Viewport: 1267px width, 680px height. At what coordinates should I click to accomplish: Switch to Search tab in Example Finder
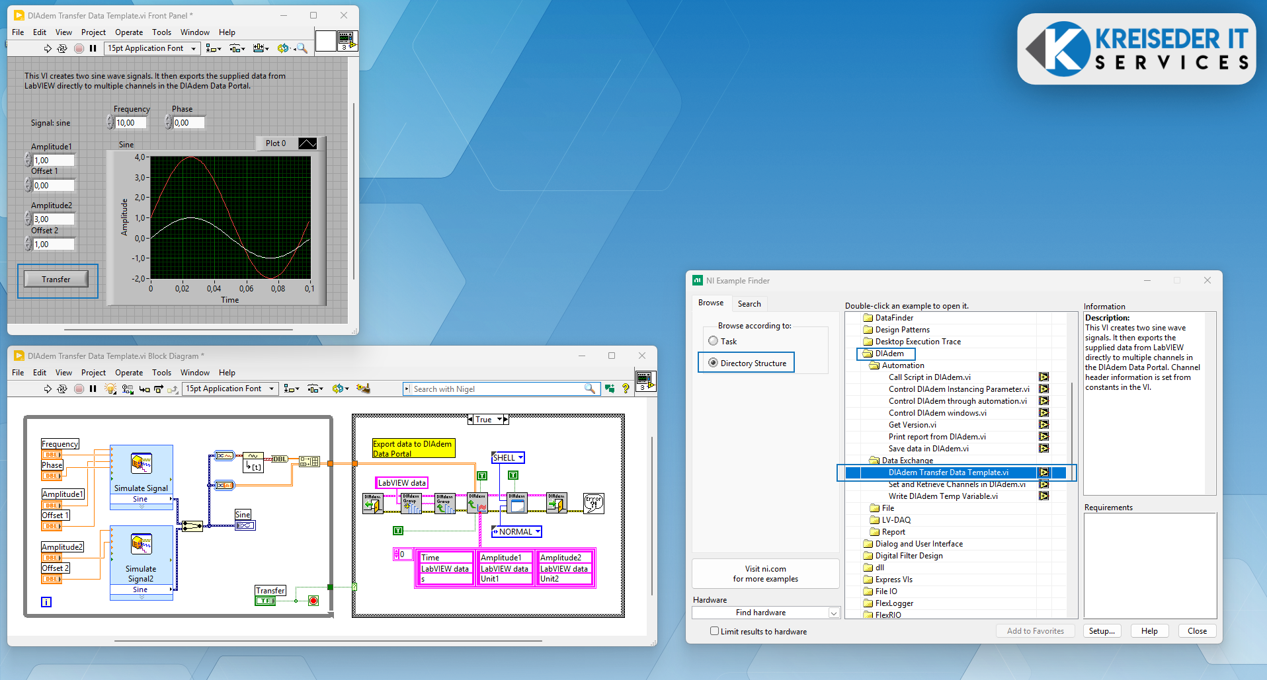[x=749, y=303]
